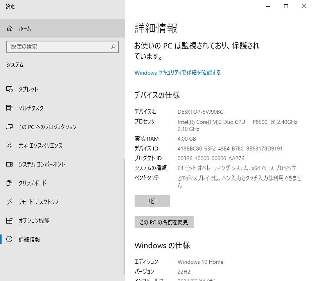This screenshot has width=313, height=281.
Task: Click the デバイス名 label
Action: 146,112
